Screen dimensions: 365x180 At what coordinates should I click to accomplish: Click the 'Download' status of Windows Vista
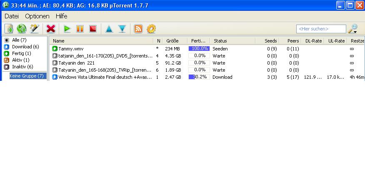tap(222, 77)
